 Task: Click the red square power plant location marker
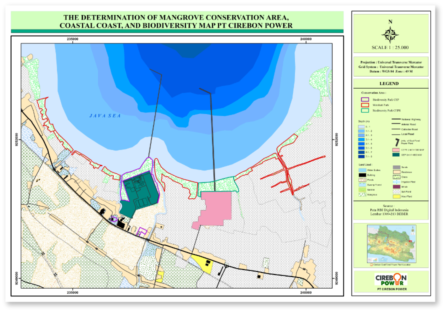371,265
